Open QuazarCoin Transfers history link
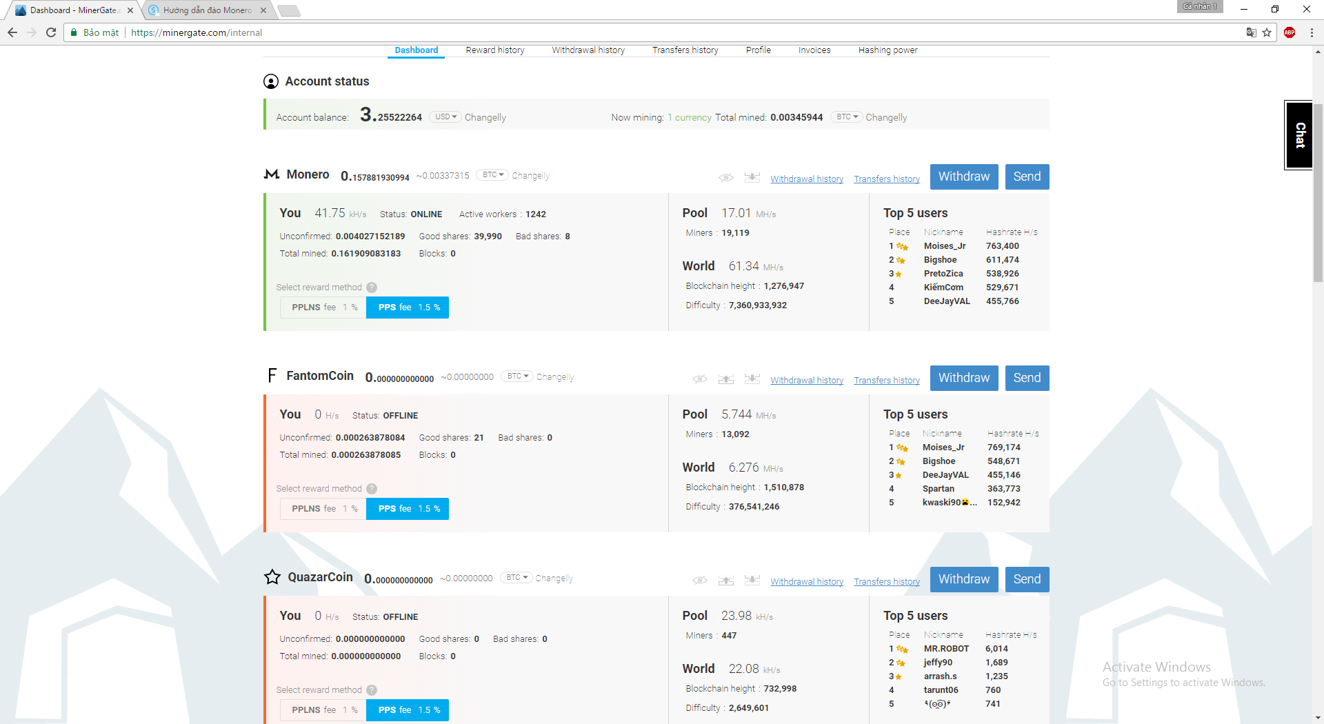 pos(887,582)
